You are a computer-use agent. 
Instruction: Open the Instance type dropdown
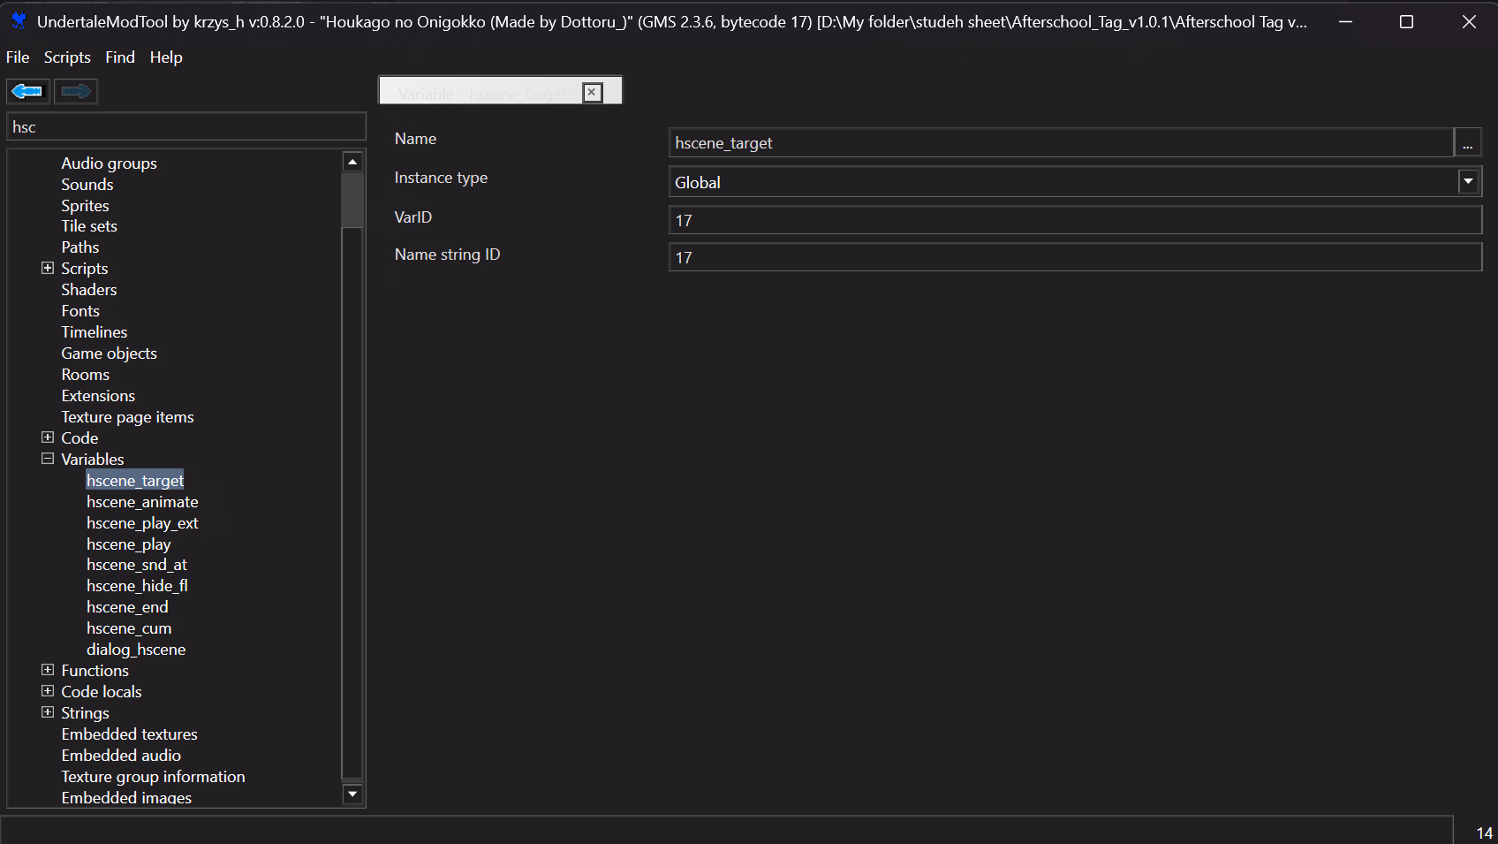[1467, 182]
